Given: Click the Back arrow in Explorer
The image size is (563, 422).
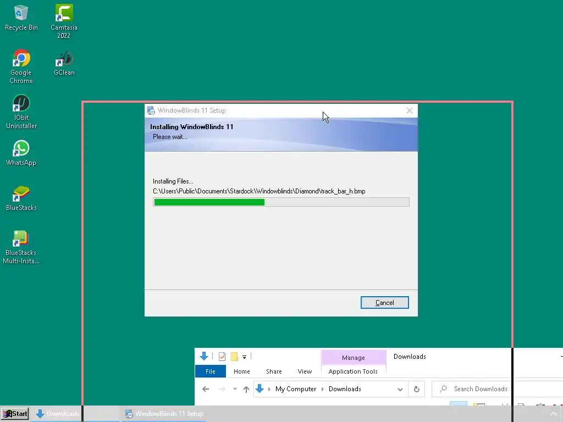Looking at the screenshot, I should click(206, 389).
